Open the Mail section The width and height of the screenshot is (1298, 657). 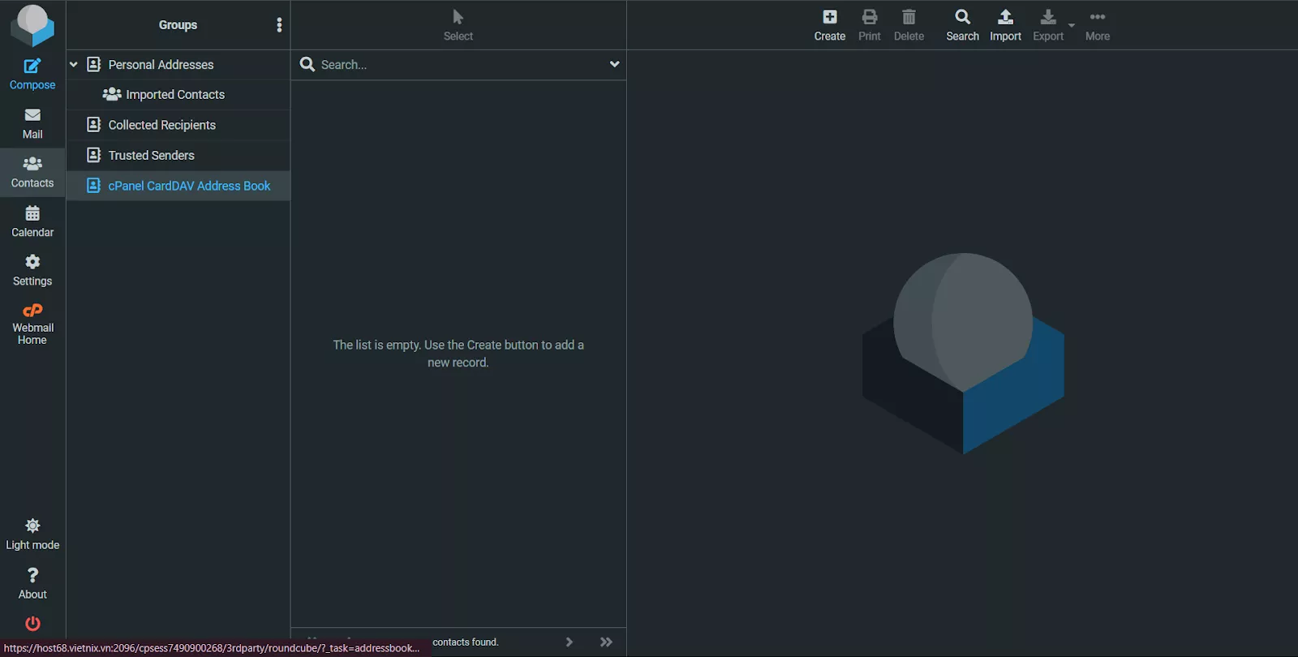32,123
